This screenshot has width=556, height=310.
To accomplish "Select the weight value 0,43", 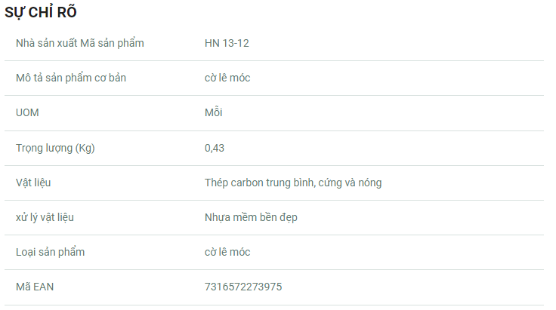I will 215,148.
